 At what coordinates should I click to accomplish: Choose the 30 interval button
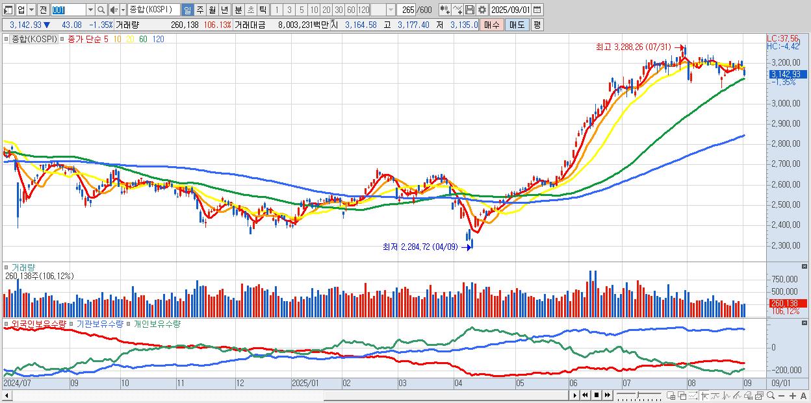[339, 10]
